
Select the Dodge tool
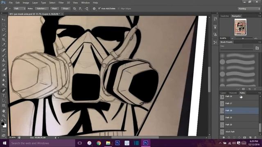point(4,85)
